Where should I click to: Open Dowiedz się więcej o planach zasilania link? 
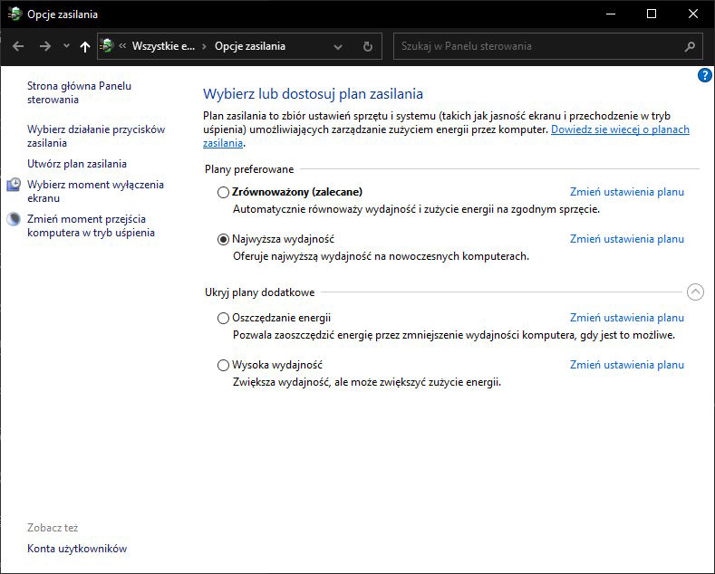(x=620, y=129)
